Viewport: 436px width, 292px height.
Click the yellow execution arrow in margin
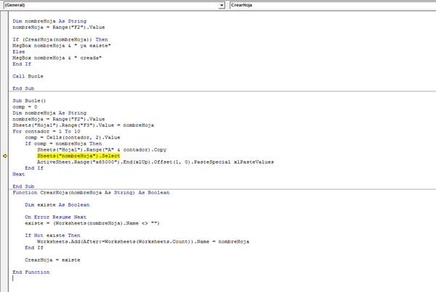pyautogui.click(x=6, y=156)
